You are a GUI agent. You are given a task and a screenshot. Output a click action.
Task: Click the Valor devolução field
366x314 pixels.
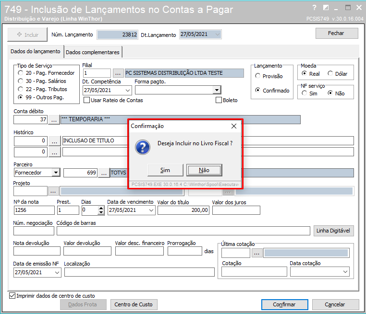[x=87, y=251]
